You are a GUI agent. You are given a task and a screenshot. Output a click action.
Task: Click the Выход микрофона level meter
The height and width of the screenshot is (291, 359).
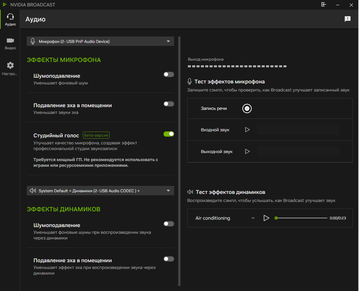tap(237, 66)
